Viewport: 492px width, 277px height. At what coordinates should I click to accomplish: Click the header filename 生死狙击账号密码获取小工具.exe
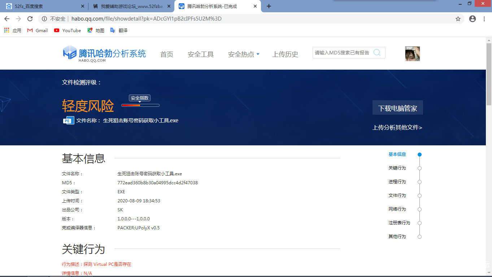(x=141, y=120)
